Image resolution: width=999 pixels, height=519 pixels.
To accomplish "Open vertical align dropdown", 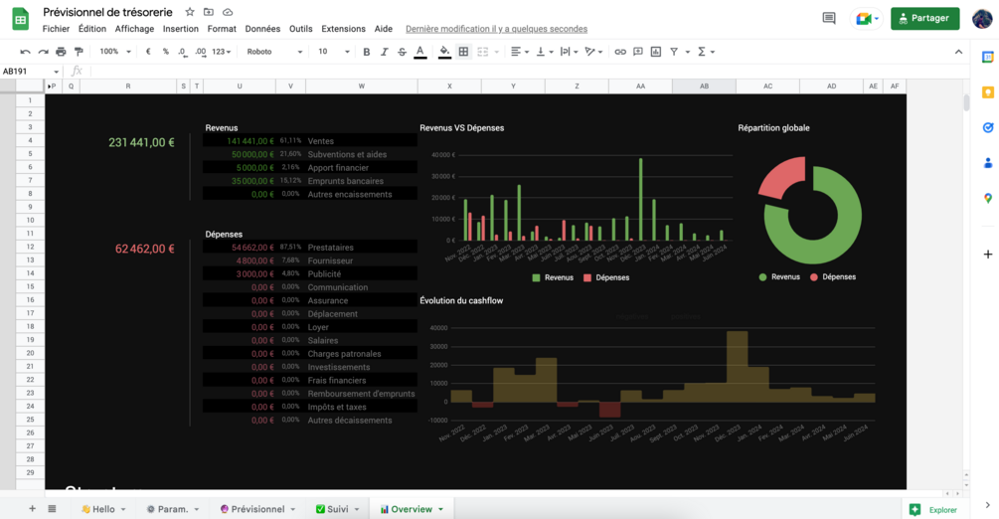I will click(544, 52).
